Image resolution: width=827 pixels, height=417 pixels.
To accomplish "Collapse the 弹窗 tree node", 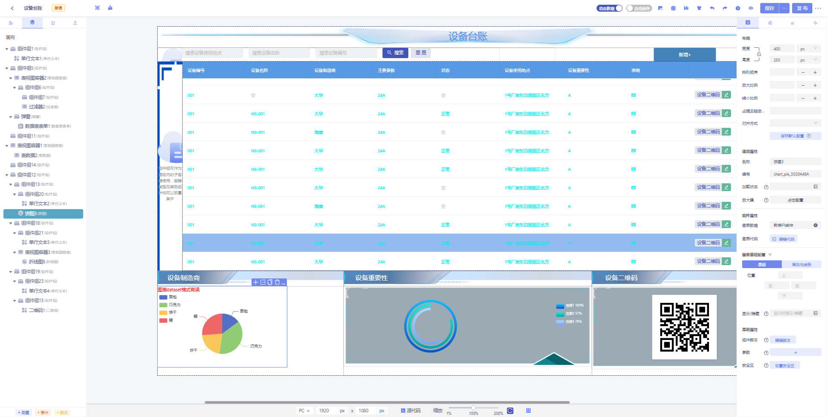I will coord(11,117).
